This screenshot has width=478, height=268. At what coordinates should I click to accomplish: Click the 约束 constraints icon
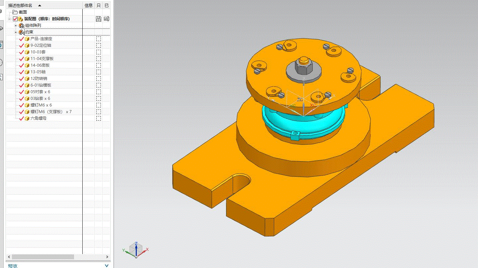tap(22, 32)
